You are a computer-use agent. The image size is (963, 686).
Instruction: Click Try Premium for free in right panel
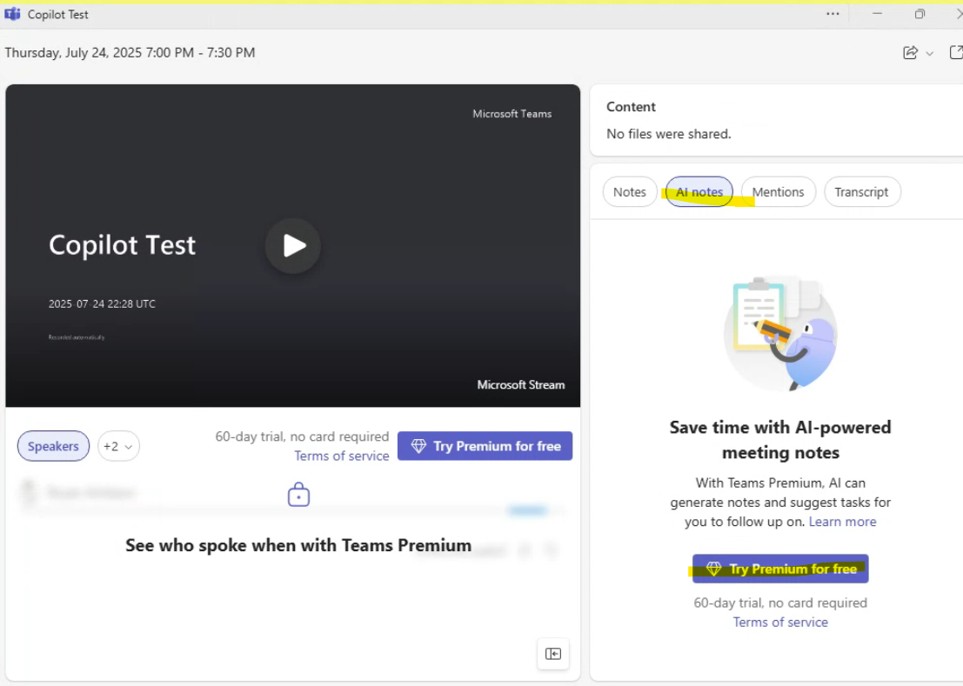tap(780, 568)
